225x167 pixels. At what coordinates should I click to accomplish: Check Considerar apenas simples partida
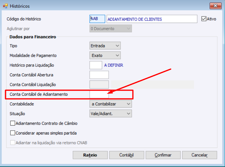[x=12, y=133]
